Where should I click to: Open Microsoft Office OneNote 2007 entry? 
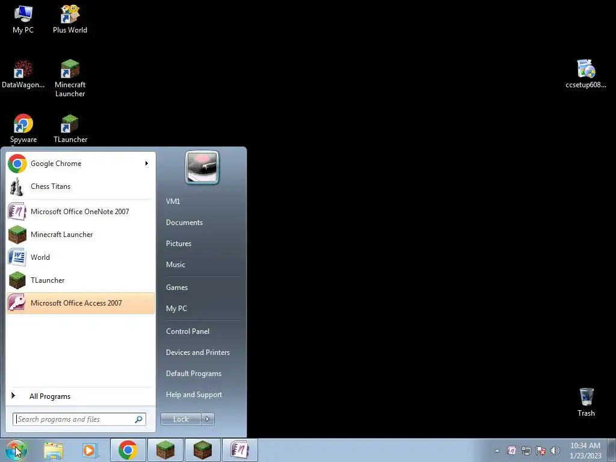(81, 211)
